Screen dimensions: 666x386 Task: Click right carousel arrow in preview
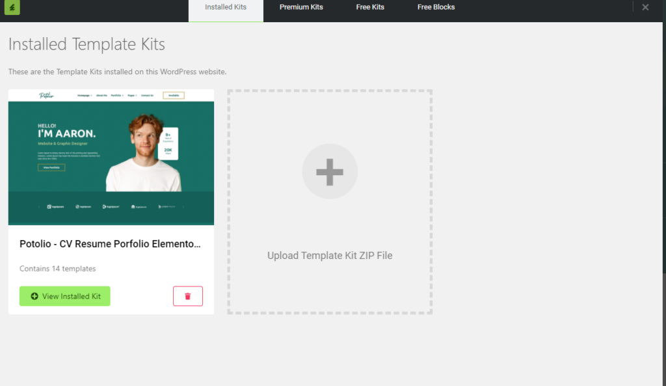183,207
